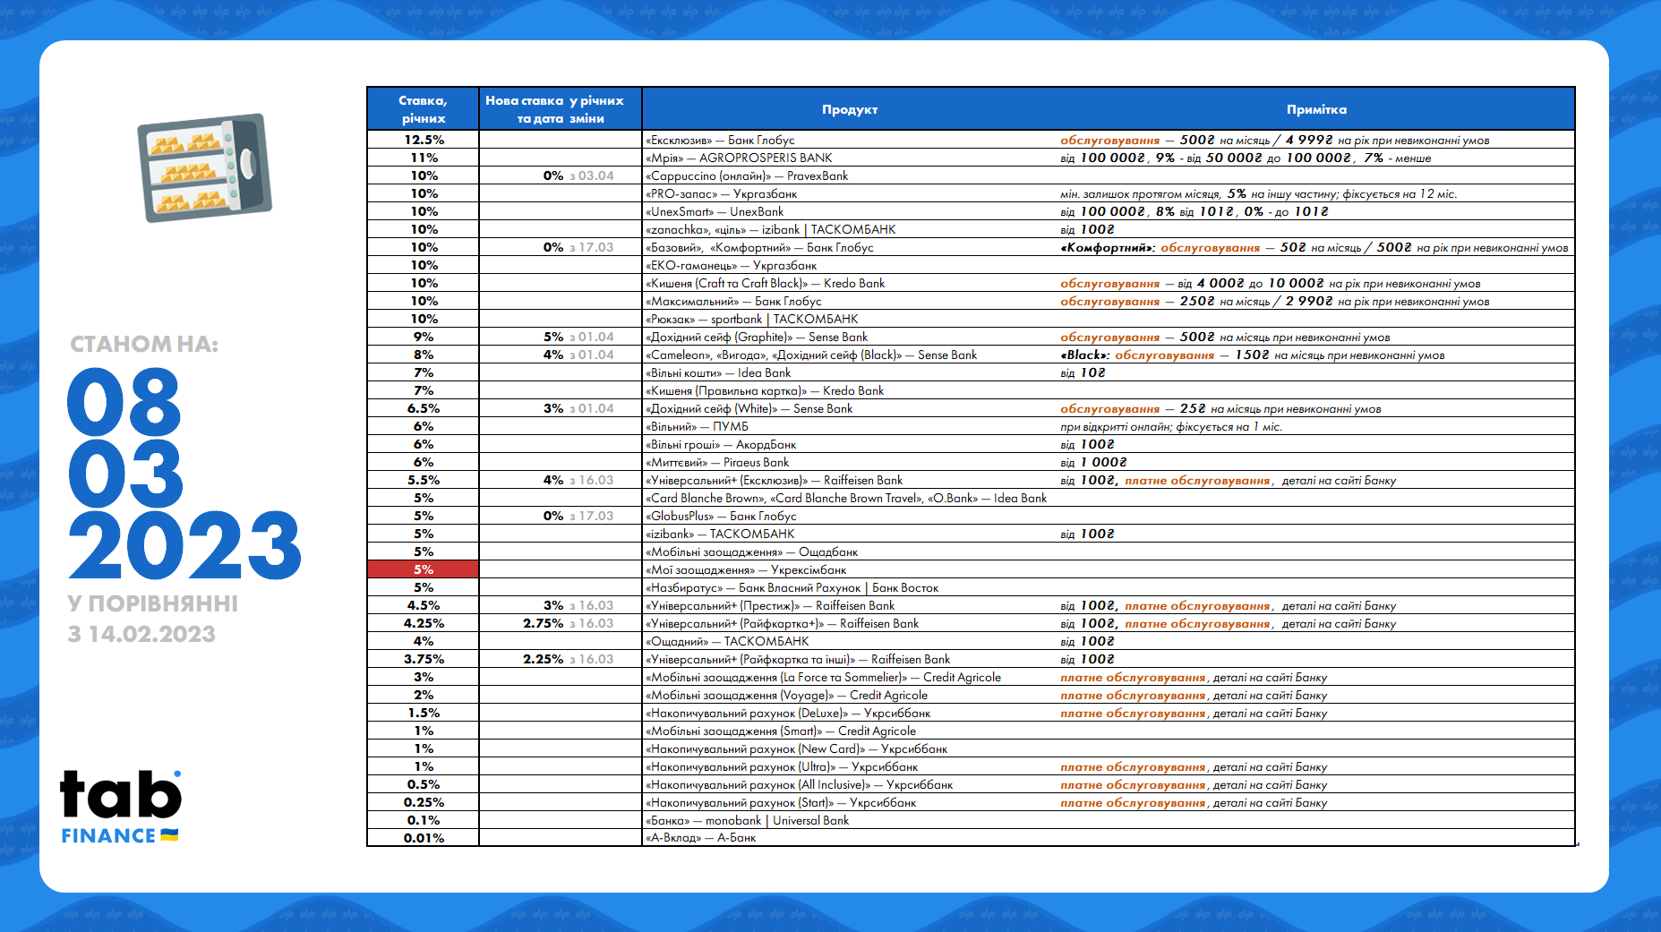Click «Мобільні заощадження» — Ощадбанк product
This screenshot has width=1661, height=932.
click(751, 552)
